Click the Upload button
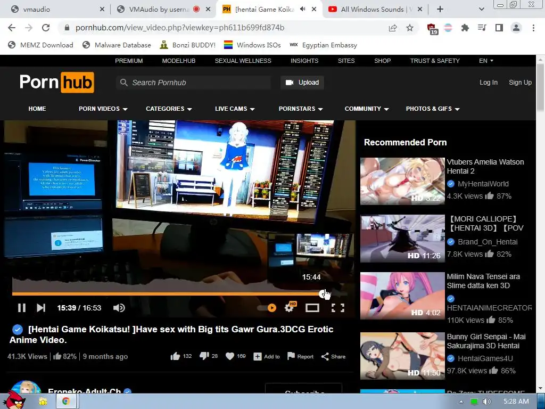This screenshot has width=545, height=409. pyautogui.click(x=302, y=83)
